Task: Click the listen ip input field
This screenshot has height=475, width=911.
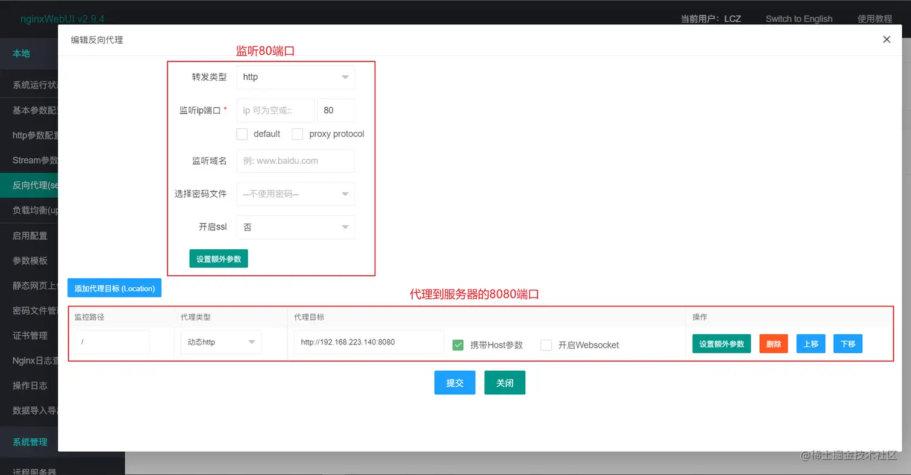Action: (275, 111)
